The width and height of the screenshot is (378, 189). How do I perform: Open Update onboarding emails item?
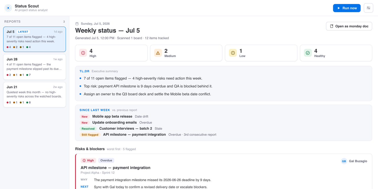(x=114, y=122)
